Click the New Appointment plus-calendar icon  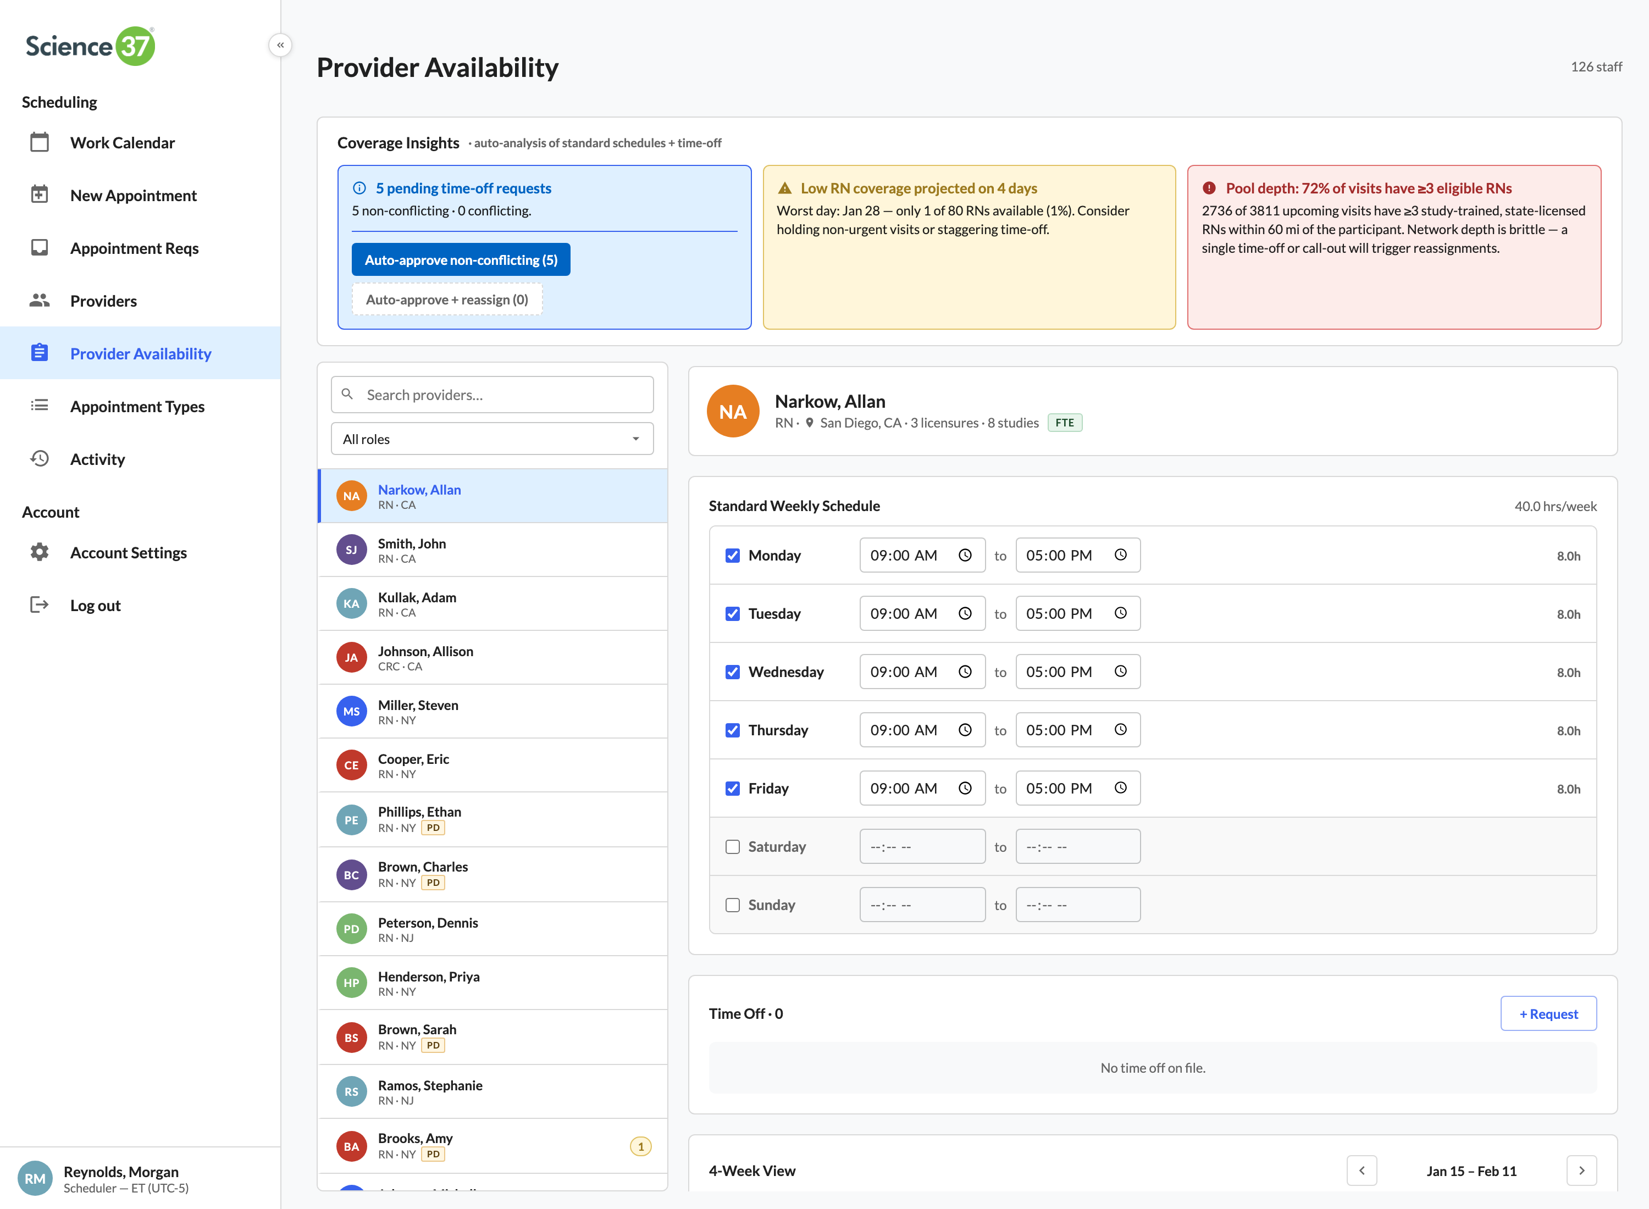click(x=40, y=195)
